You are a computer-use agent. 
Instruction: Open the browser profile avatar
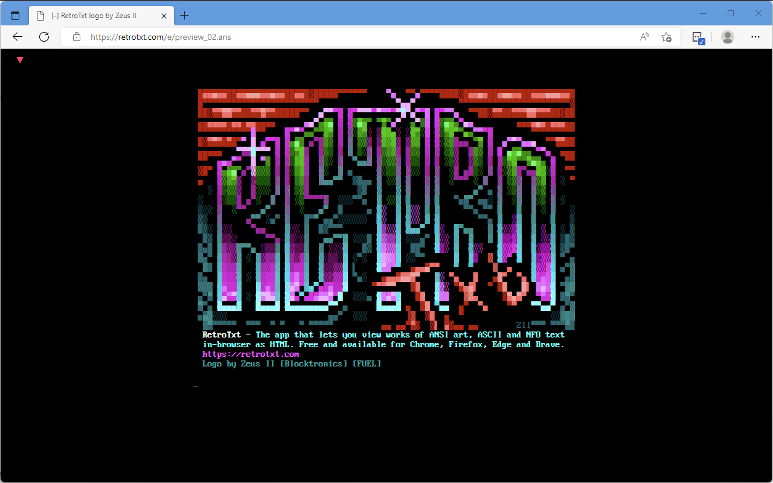[x=728, y=37]
